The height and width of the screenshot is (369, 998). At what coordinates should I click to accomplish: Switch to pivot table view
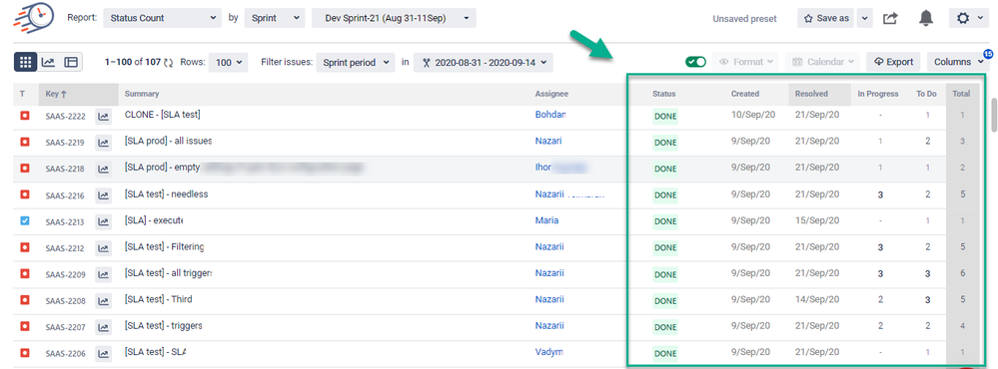70,62
